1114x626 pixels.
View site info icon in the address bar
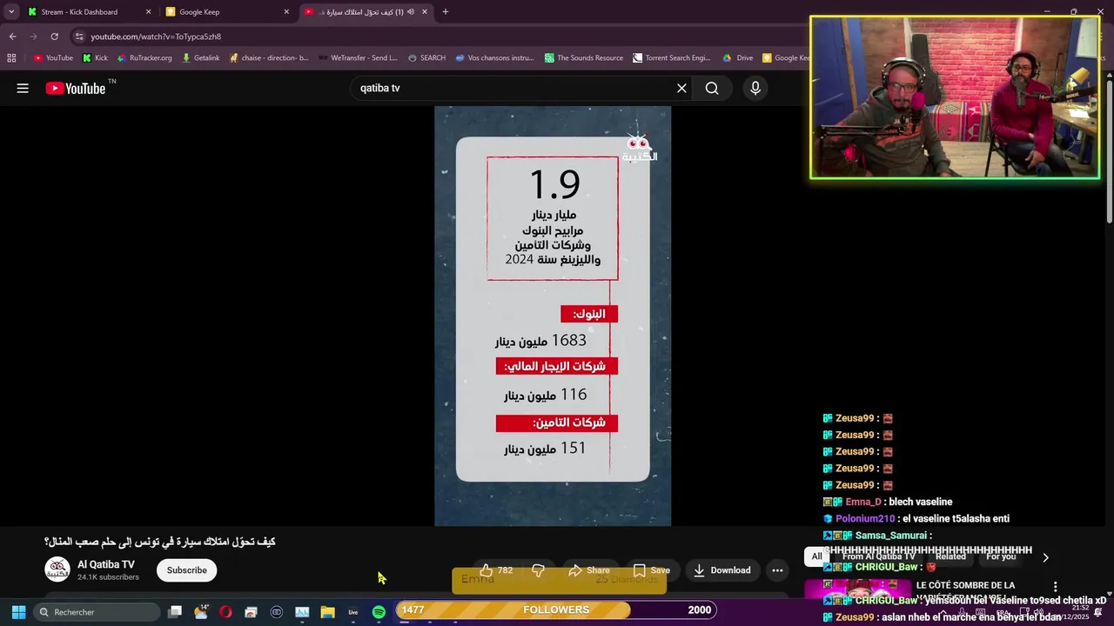(79, 37)
